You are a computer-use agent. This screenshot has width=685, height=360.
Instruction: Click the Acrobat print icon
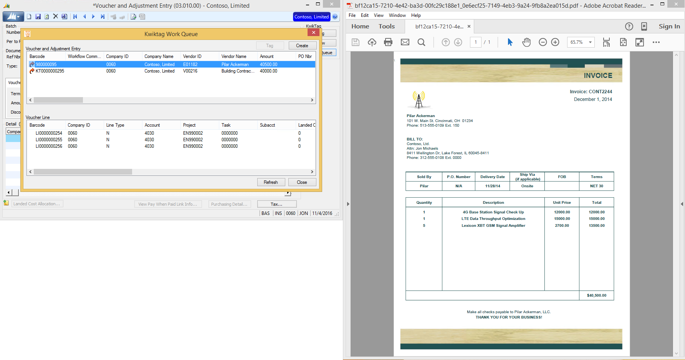(388, 42)
